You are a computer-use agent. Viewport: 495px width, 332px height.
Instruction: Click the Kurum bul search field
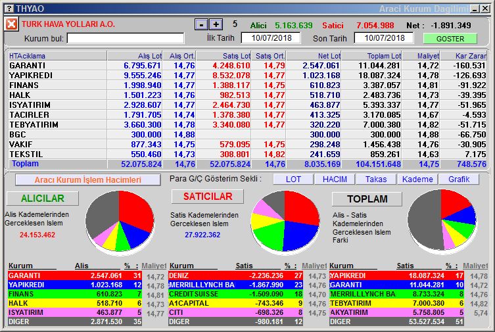pos(126,39)
